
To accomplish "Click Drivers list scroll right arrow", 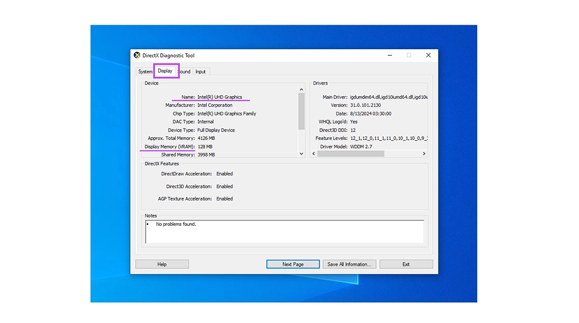I will (x=424, y=154).
